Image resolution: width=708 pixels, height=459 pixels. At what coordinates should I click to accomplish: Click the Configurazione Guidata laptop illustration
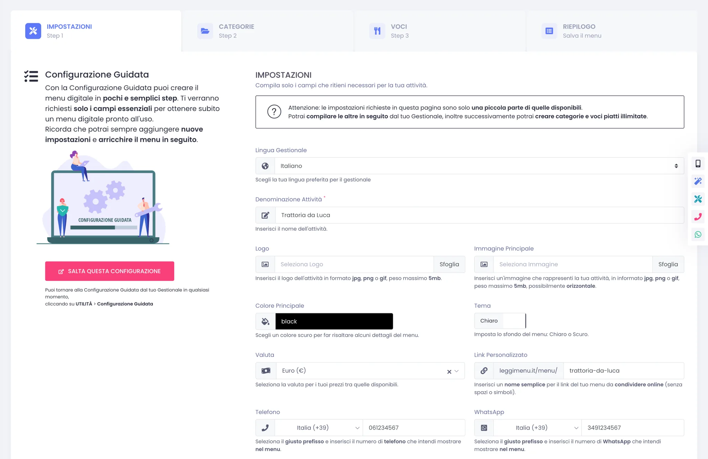pyautogui.click(x=103, y=198)
